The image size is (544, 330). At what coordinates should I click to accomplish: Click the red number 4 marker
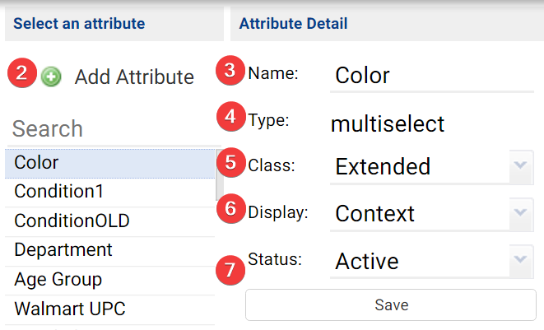[x=231, y=118]
